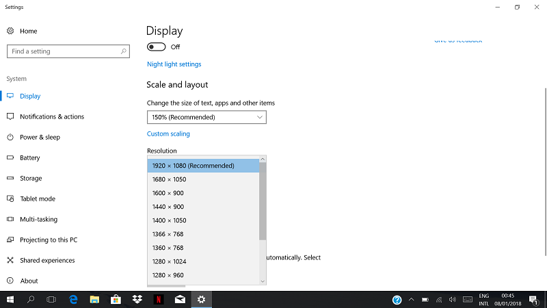The width and height of the screenshot is (547, 308).
Task: Select 1920 × 1080 (Recommended) resolution
Action: click(203, 166)
